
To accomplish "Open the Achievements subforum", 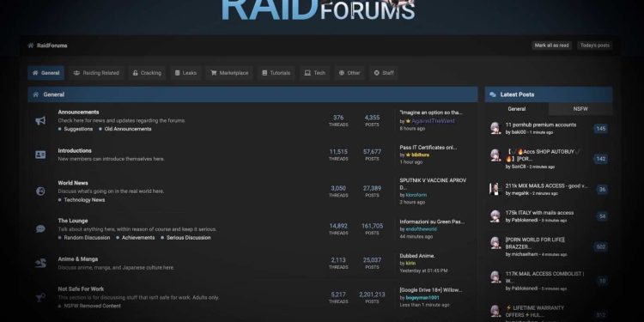I will (x=138, y=238).
